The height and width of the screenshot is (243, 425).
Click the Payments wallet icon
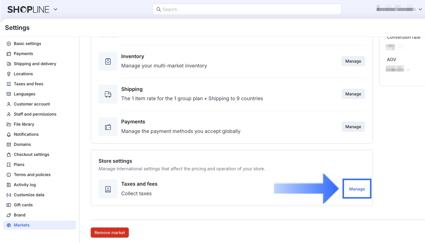click(108, 127)
